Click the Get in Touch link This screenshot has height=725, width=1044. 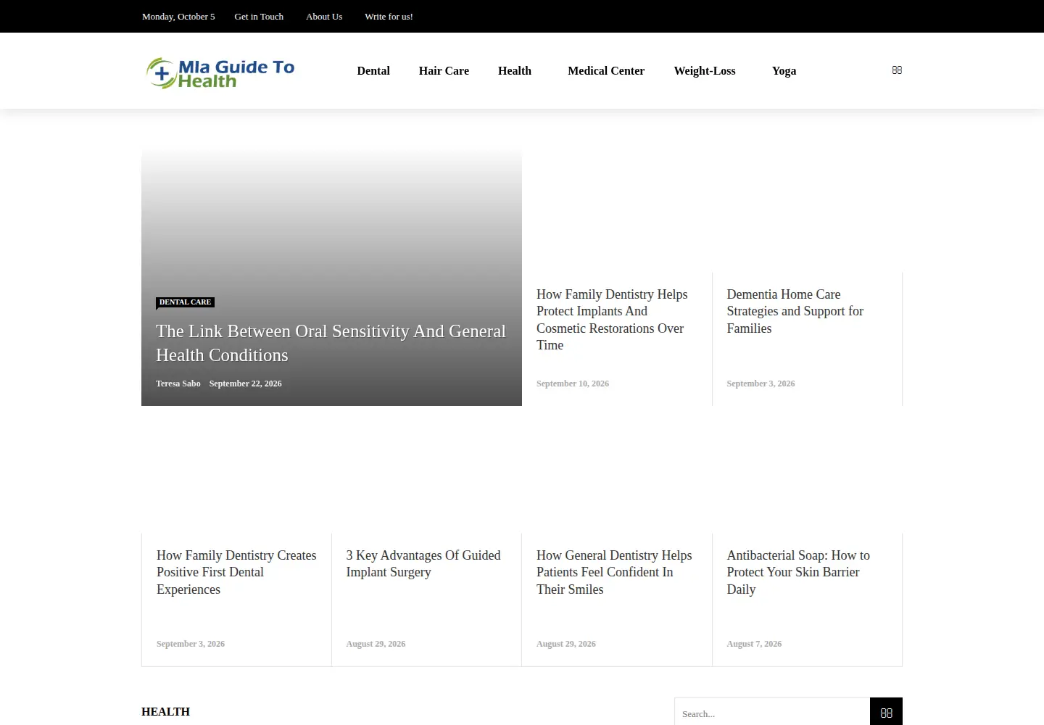pyautogui.click(x=259, y=17)
